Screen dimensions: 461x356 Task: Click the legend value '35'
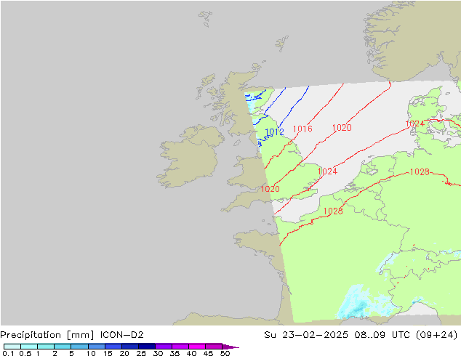click(175, 353)
